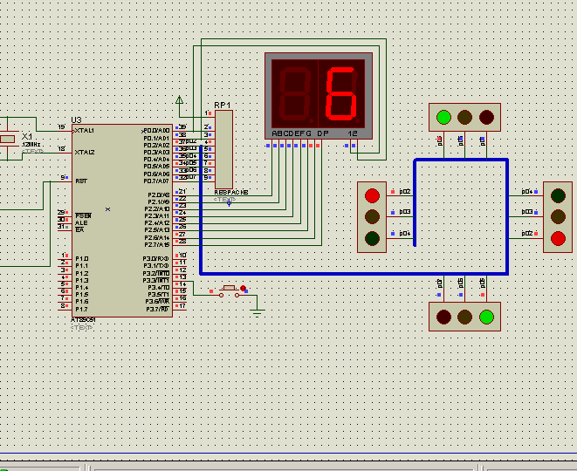Image resolution: width=577 pixels, height=471 pixels.
Task: Click the XTAL1 pin label
Action: (85, 131)
